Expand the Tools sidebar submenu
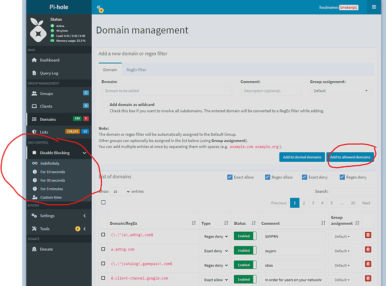The height and width of the screenshot is (286, 386). coord(57,229)
